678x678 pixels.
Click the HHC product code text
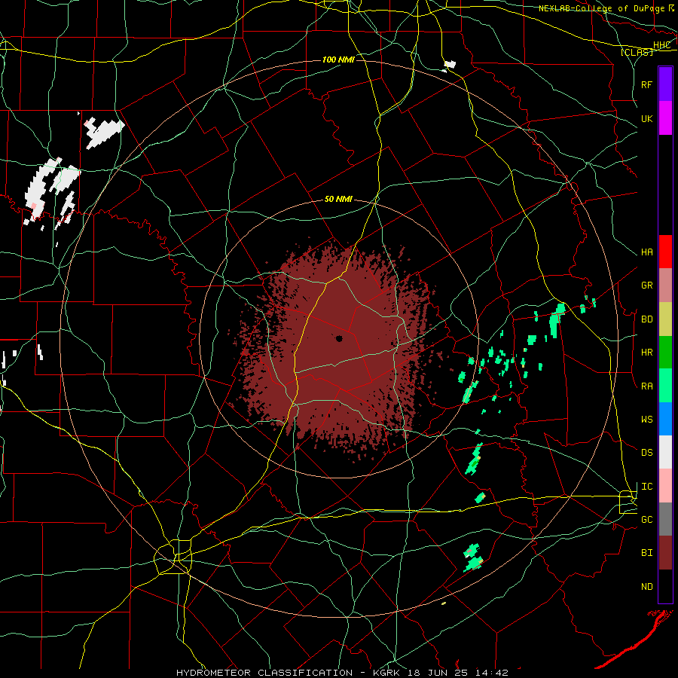[661, 45]
